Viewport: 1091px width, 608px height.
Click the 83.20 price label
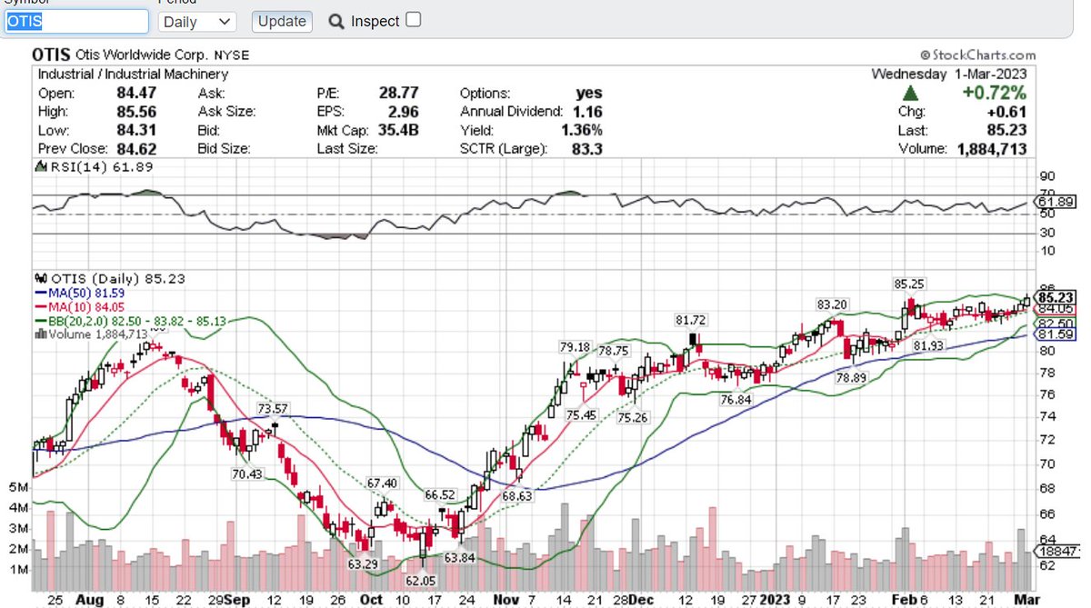click(832, 304)
